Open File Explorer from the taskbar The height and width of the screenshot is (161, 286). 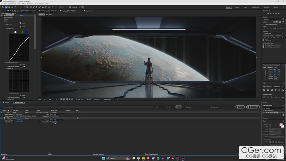143,158
